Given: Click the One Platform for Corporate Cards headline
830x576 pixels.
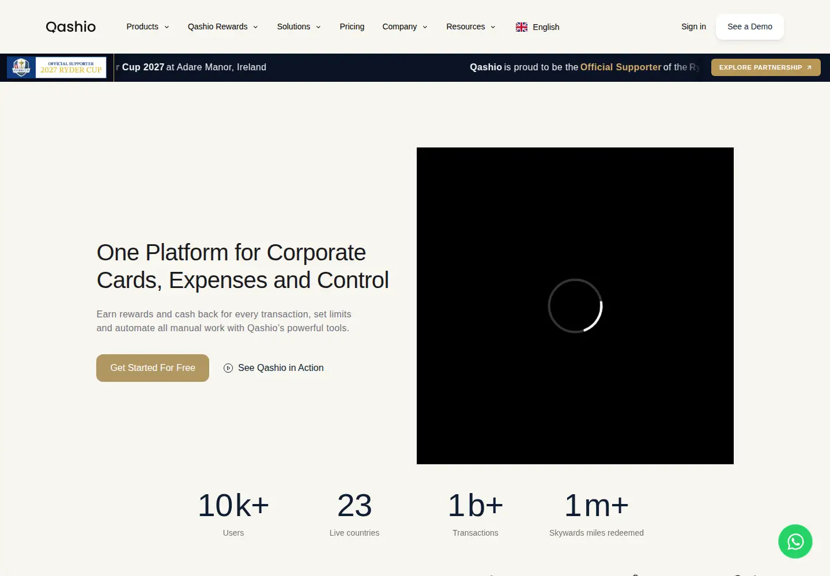Looking at the screenshot, I should tap(243, 266).
